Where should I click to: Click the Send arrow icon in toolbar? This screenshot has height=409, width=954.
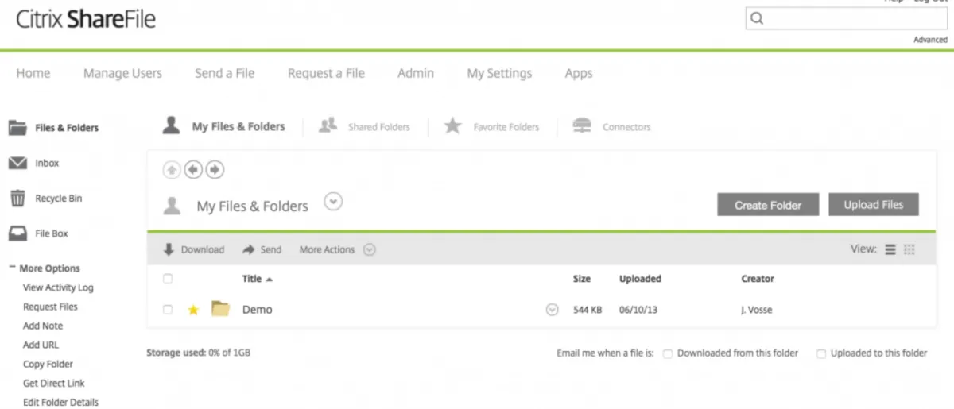click(x=248, y=249)
